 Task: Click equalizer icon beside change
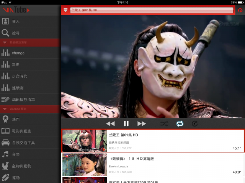coord(5,53)
